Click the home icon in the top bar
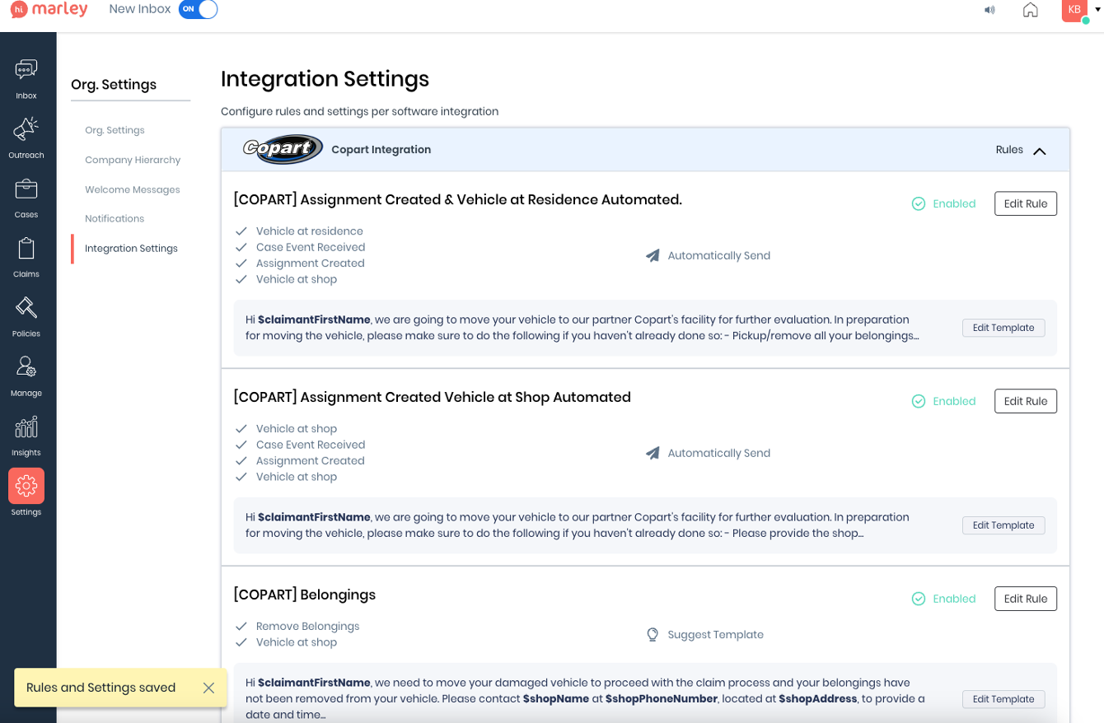Viewport: 1104px width, 723px height. coord(1030,10)
